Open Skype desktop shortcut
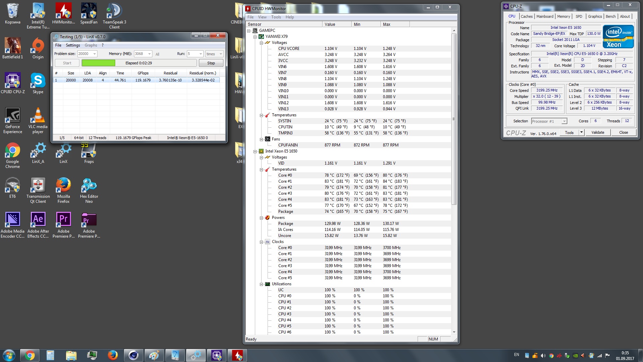Screen dimensions: 643x362 (x=38, y=81)
